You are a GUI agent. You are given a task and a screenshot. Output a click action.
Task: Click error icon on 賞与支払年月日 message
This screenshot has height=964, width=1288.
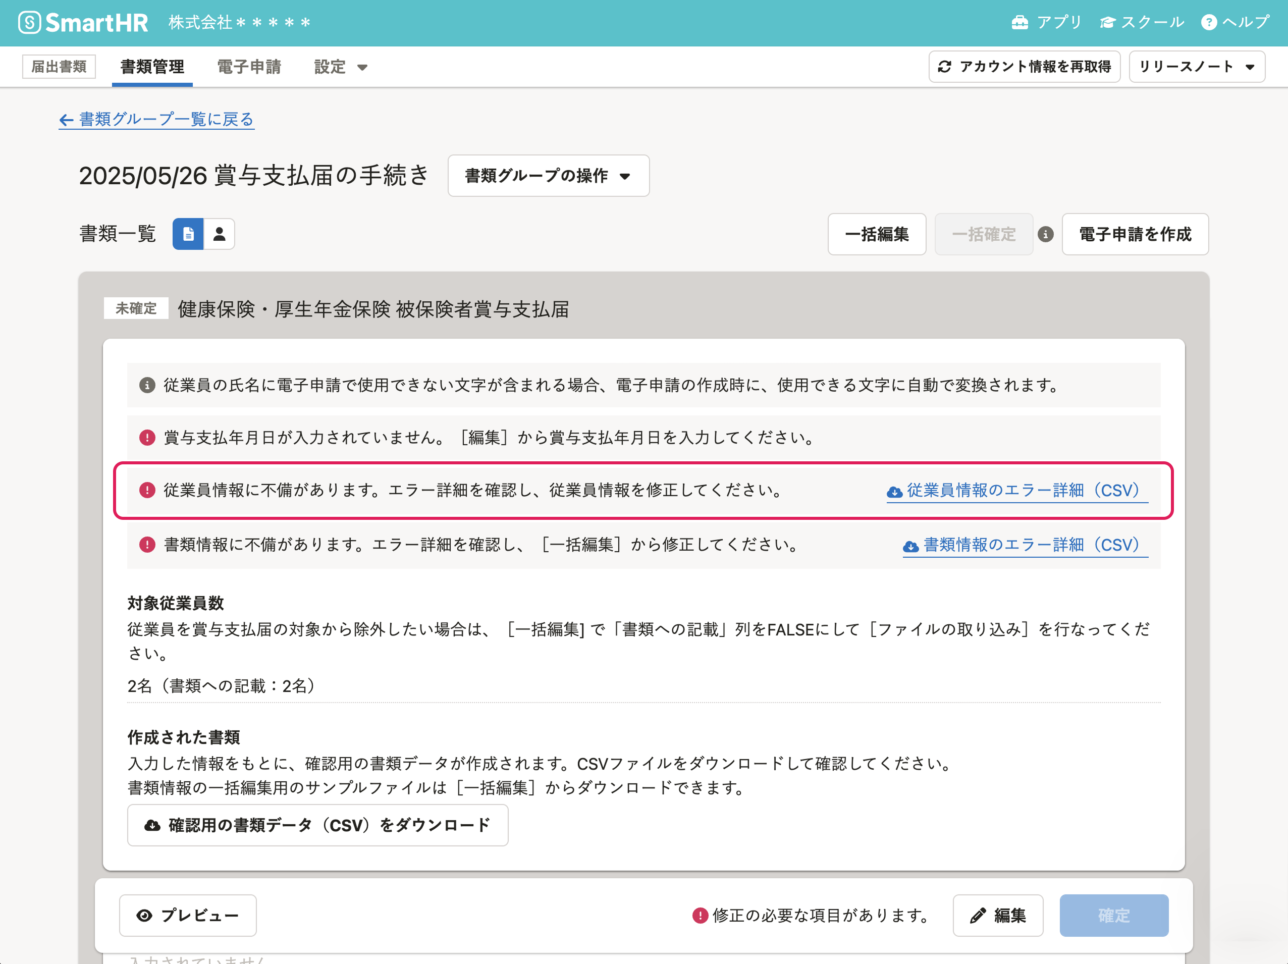[x=147, y=437]
